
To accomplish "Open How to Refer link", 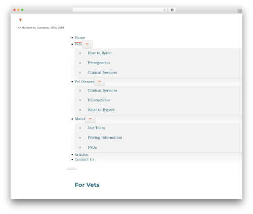I will [99, 53].
